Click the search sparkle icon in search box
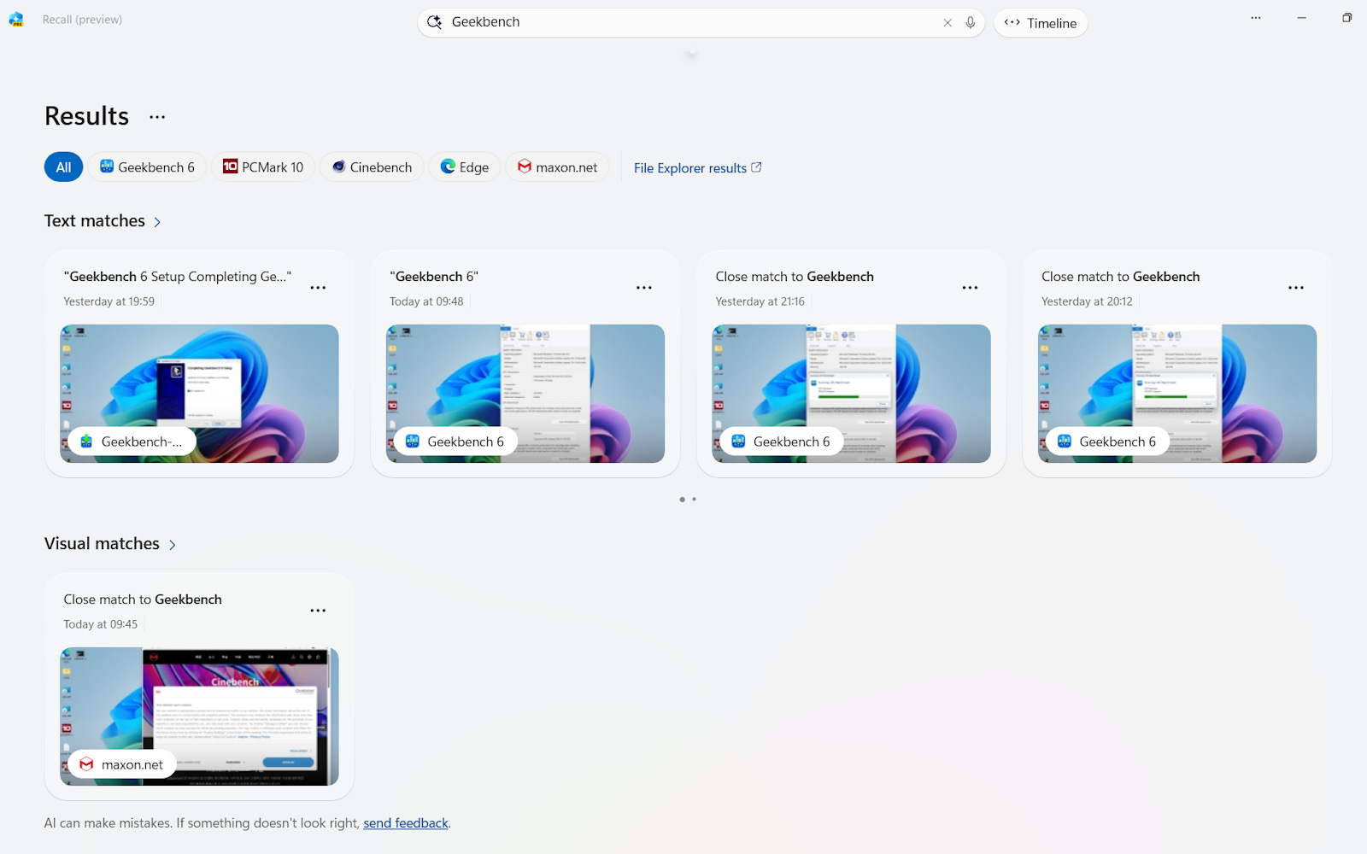 pyautogui.click(x=434, y=22)
